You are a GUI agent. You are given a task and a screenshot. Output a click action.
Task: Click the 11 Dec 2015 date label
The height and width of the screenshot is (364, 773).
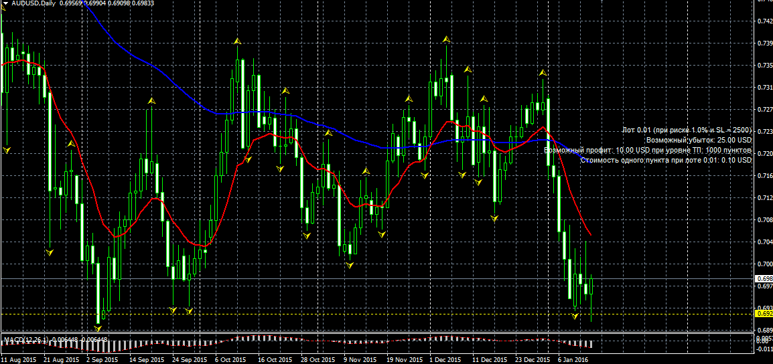click(x=490, y=360)
